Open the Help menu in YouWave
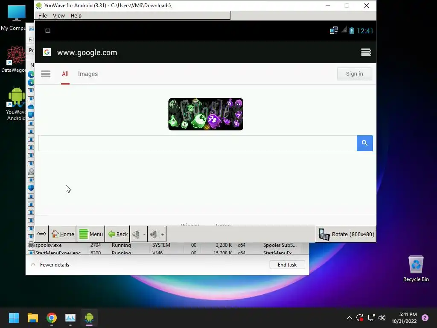Image resolution: width=437 pixels, height=328 pixels. (x=76, y=16)
